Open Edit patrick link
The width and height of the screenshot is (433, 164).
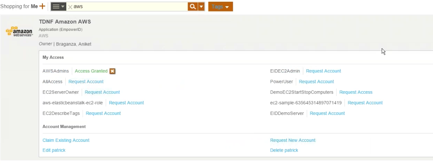(54, 150)
